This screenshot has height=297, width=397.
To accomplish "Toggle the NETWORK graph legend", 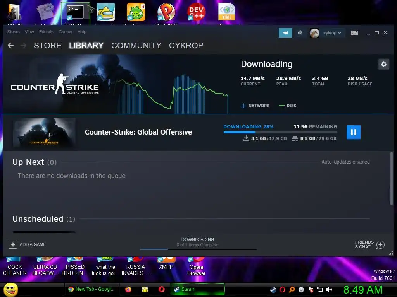I will (255, 106).
